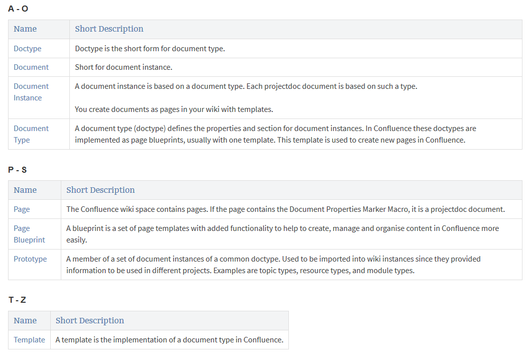The height and width of the screenshot is (364, 528).
Task: Click the P - S section heading
Action: (x=18, y=170)
